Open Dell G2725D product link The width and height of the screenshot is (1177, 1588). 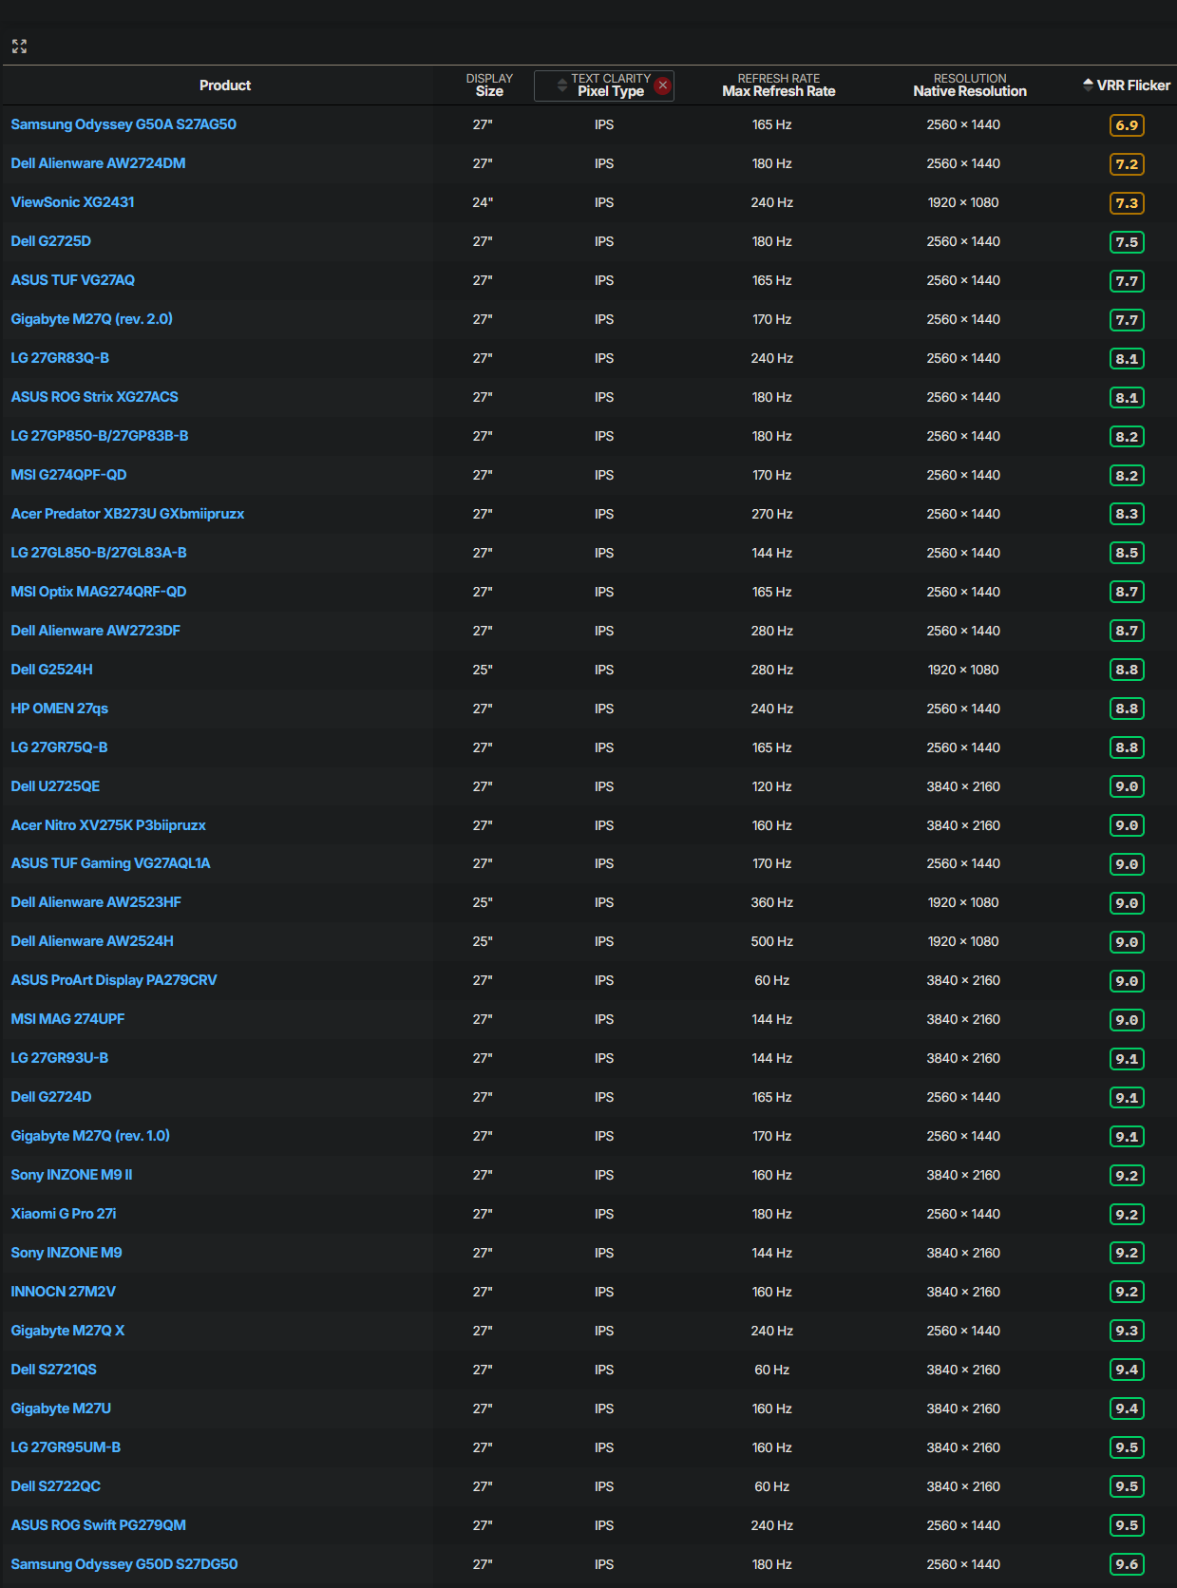(x=51, y=241)
